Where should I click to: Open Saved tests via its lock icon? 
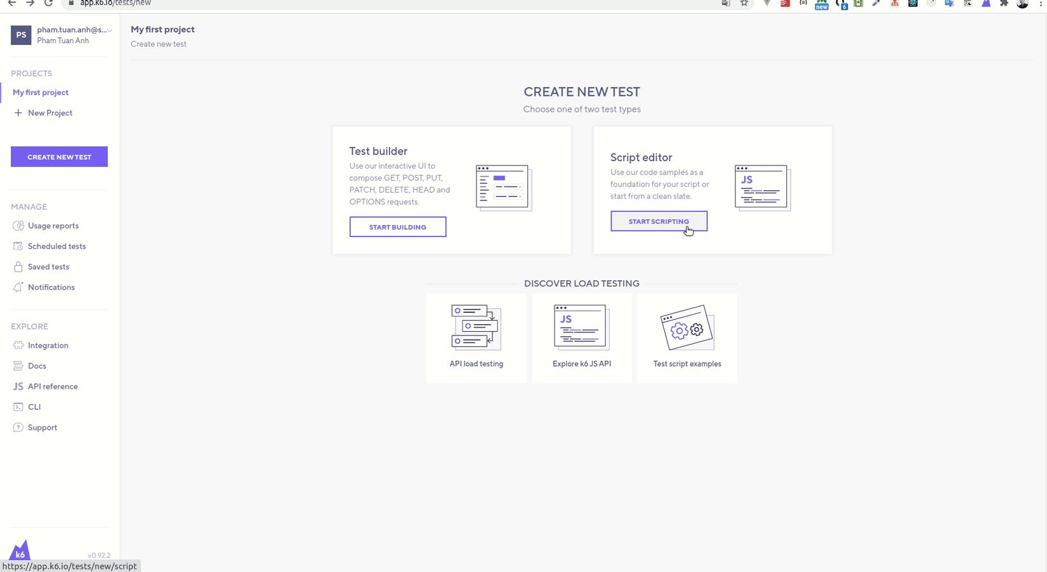(x=18, y=267)
